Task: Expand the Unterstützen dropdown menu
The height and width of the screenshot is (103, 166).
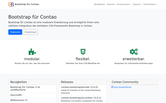Action: point(150,4)
